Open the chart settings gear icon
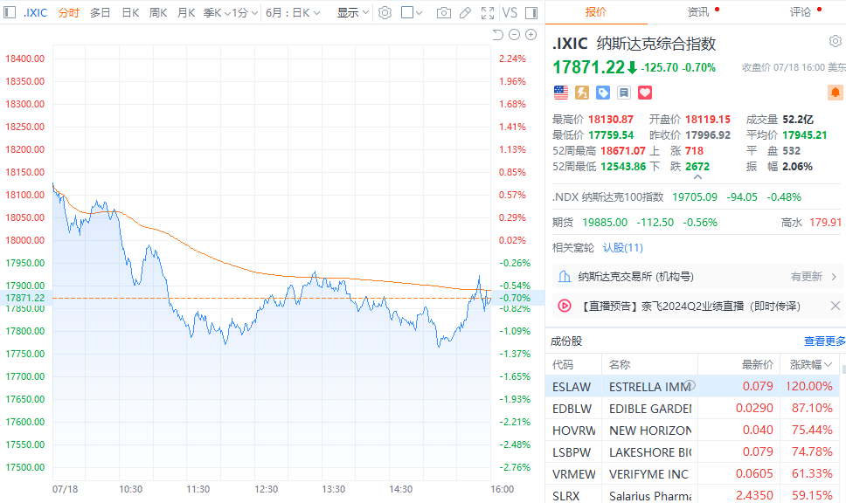 pyautogui.click(x=385, y=12)
